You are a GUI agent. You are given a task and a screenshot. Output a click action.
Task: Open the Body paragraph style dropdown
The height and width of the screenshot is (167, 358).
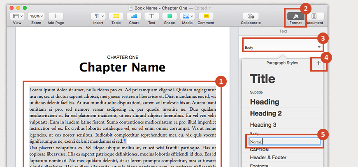(281, 47)
